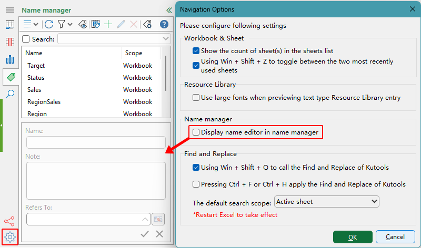Click the red share icon in the sidebar
Screen dimensions: 421x248
tap(9, 221)
